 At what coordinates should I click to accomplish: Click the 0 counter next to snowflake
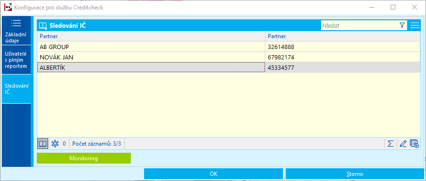[64, 144]
